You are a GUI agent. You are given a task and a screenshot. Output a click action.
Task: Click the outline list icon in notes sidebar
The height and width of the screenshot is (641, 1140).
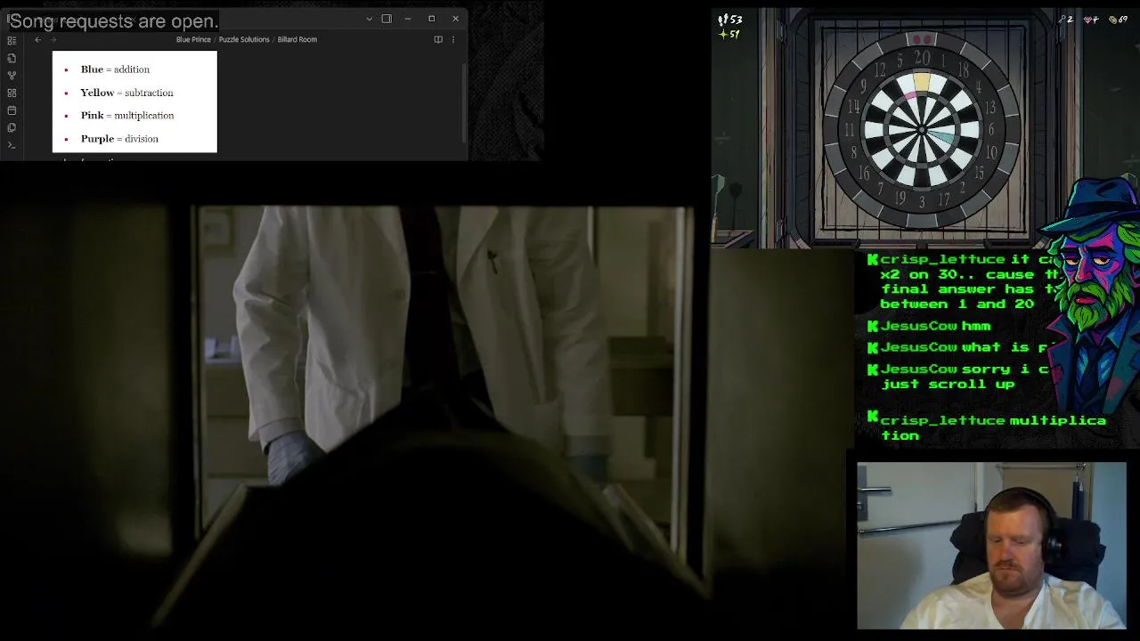click(x=12, y=40)
